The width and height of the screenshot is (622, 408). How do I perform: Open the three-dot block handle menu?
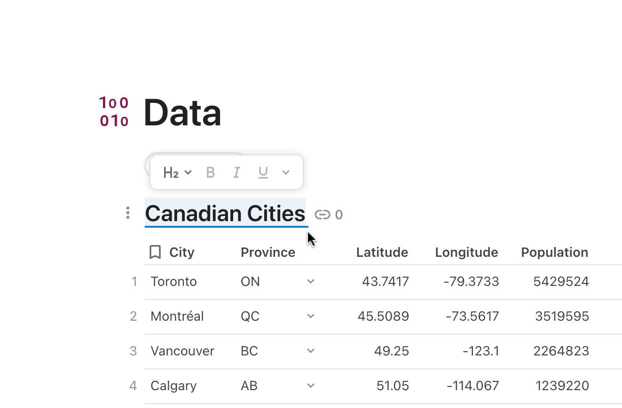coord(128,213)
